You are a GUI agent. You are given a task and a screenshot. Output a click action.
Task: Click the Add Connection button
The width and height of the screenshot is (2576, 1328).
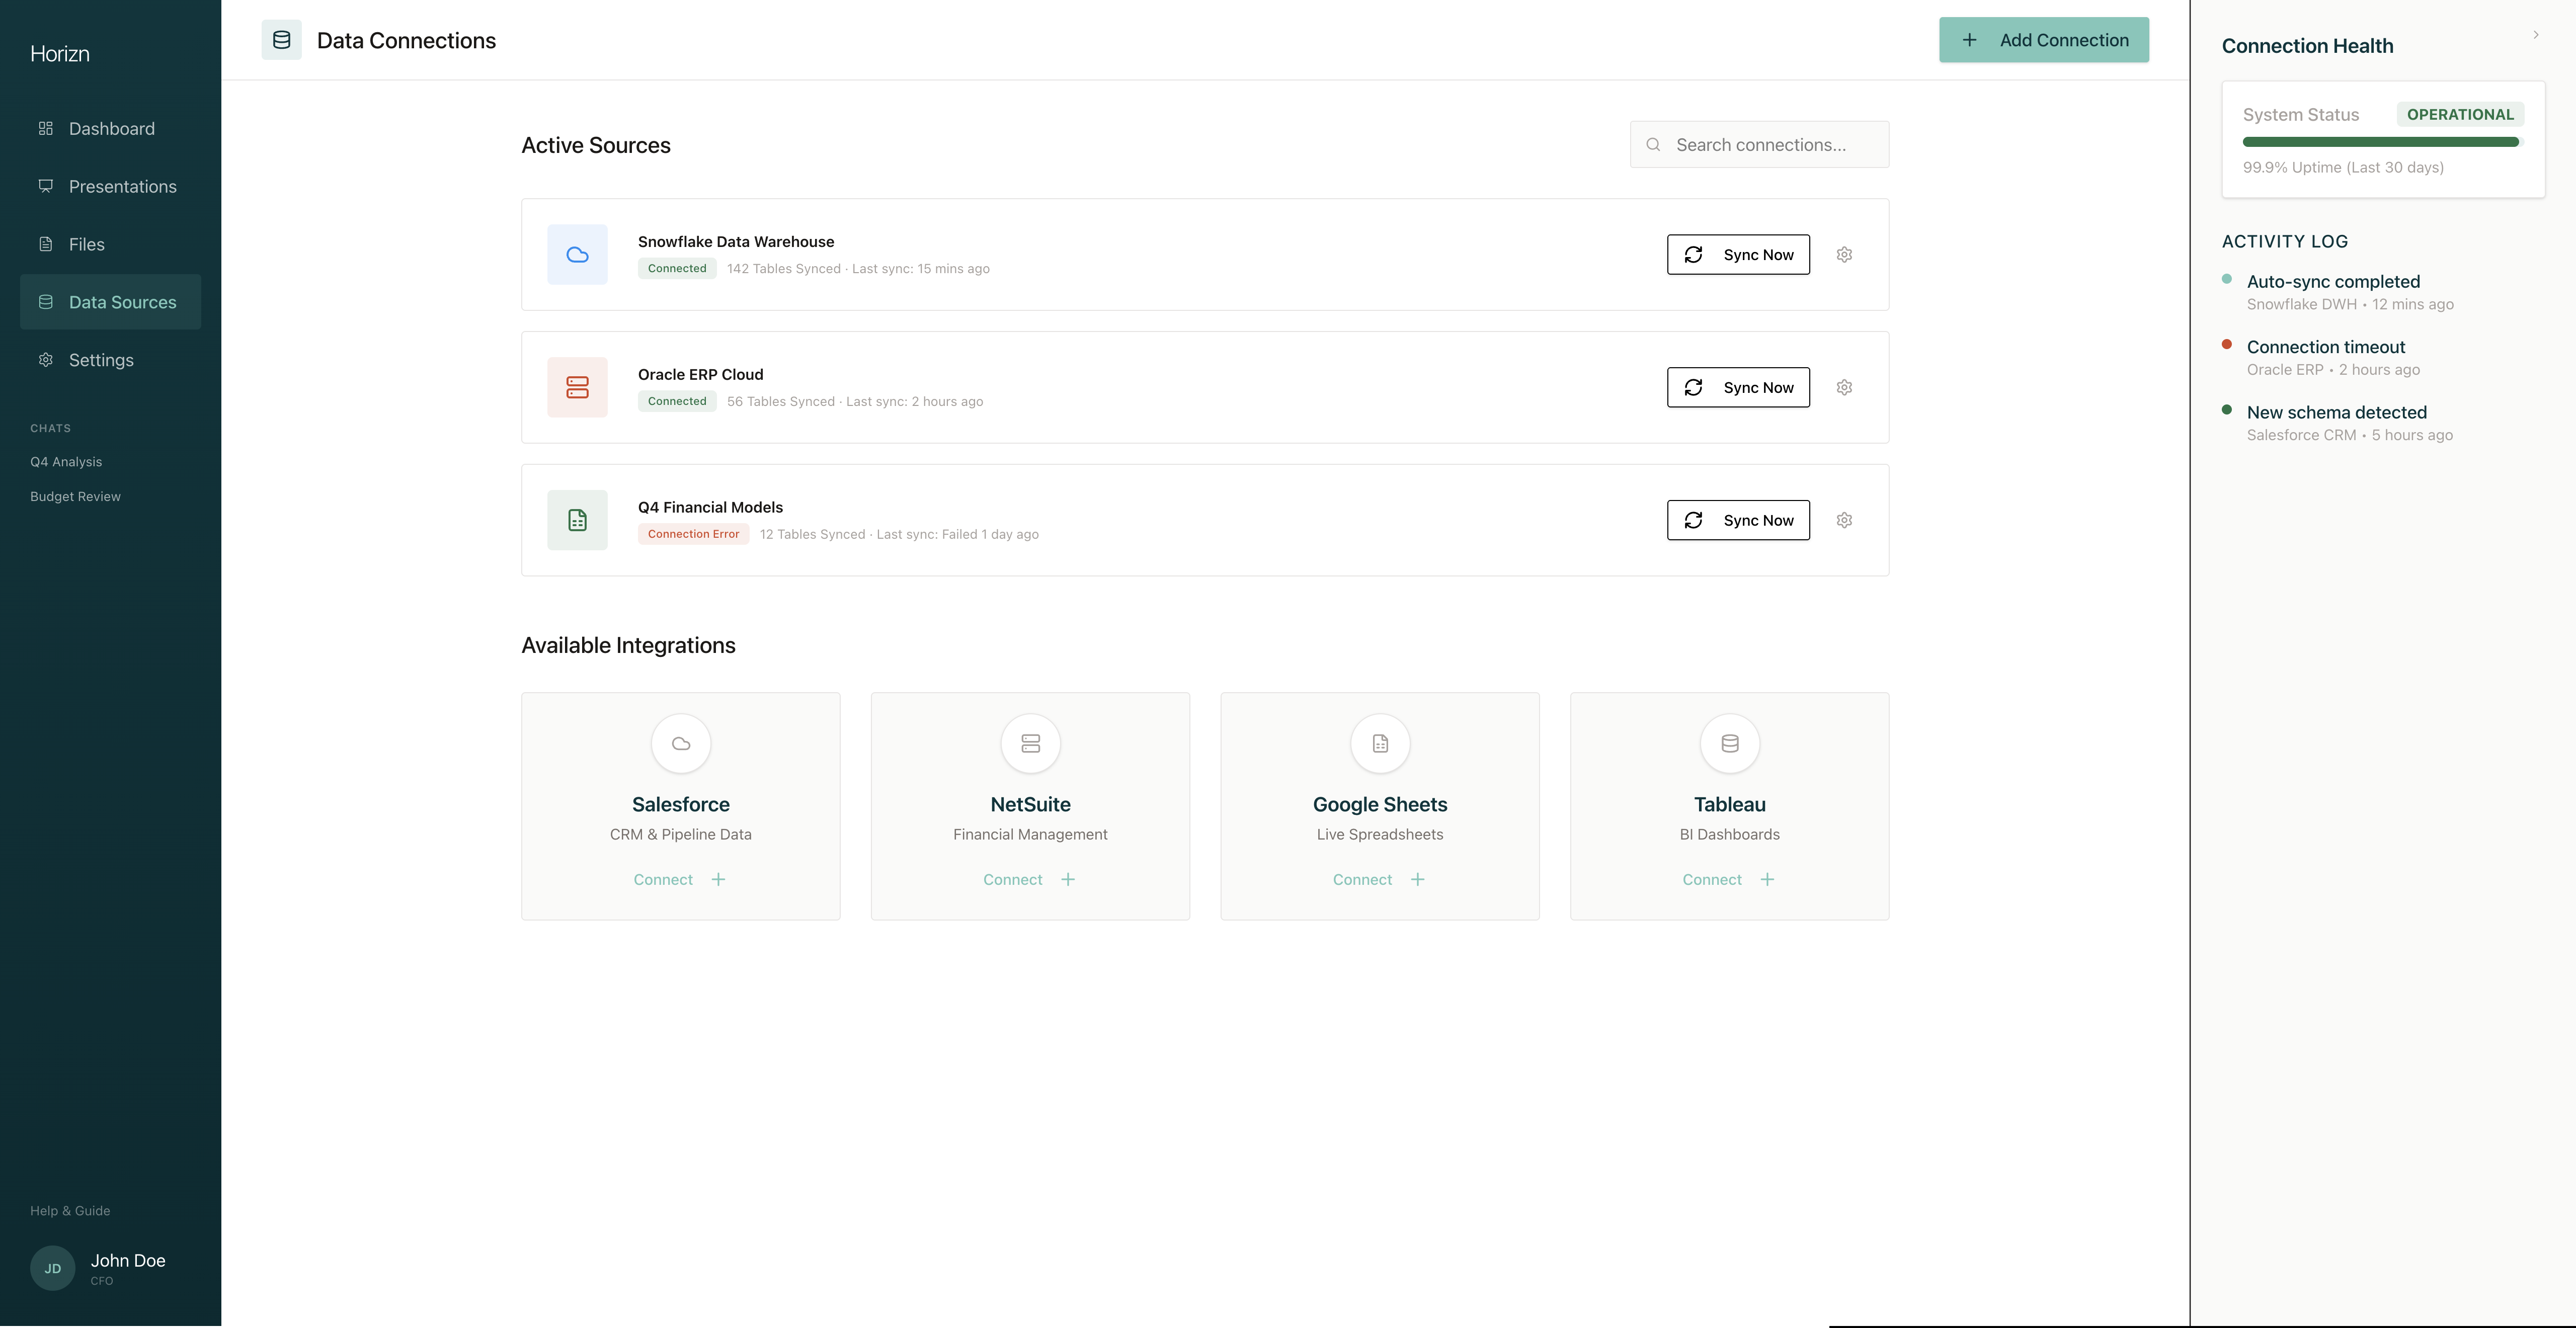(x=2044, y=40)
